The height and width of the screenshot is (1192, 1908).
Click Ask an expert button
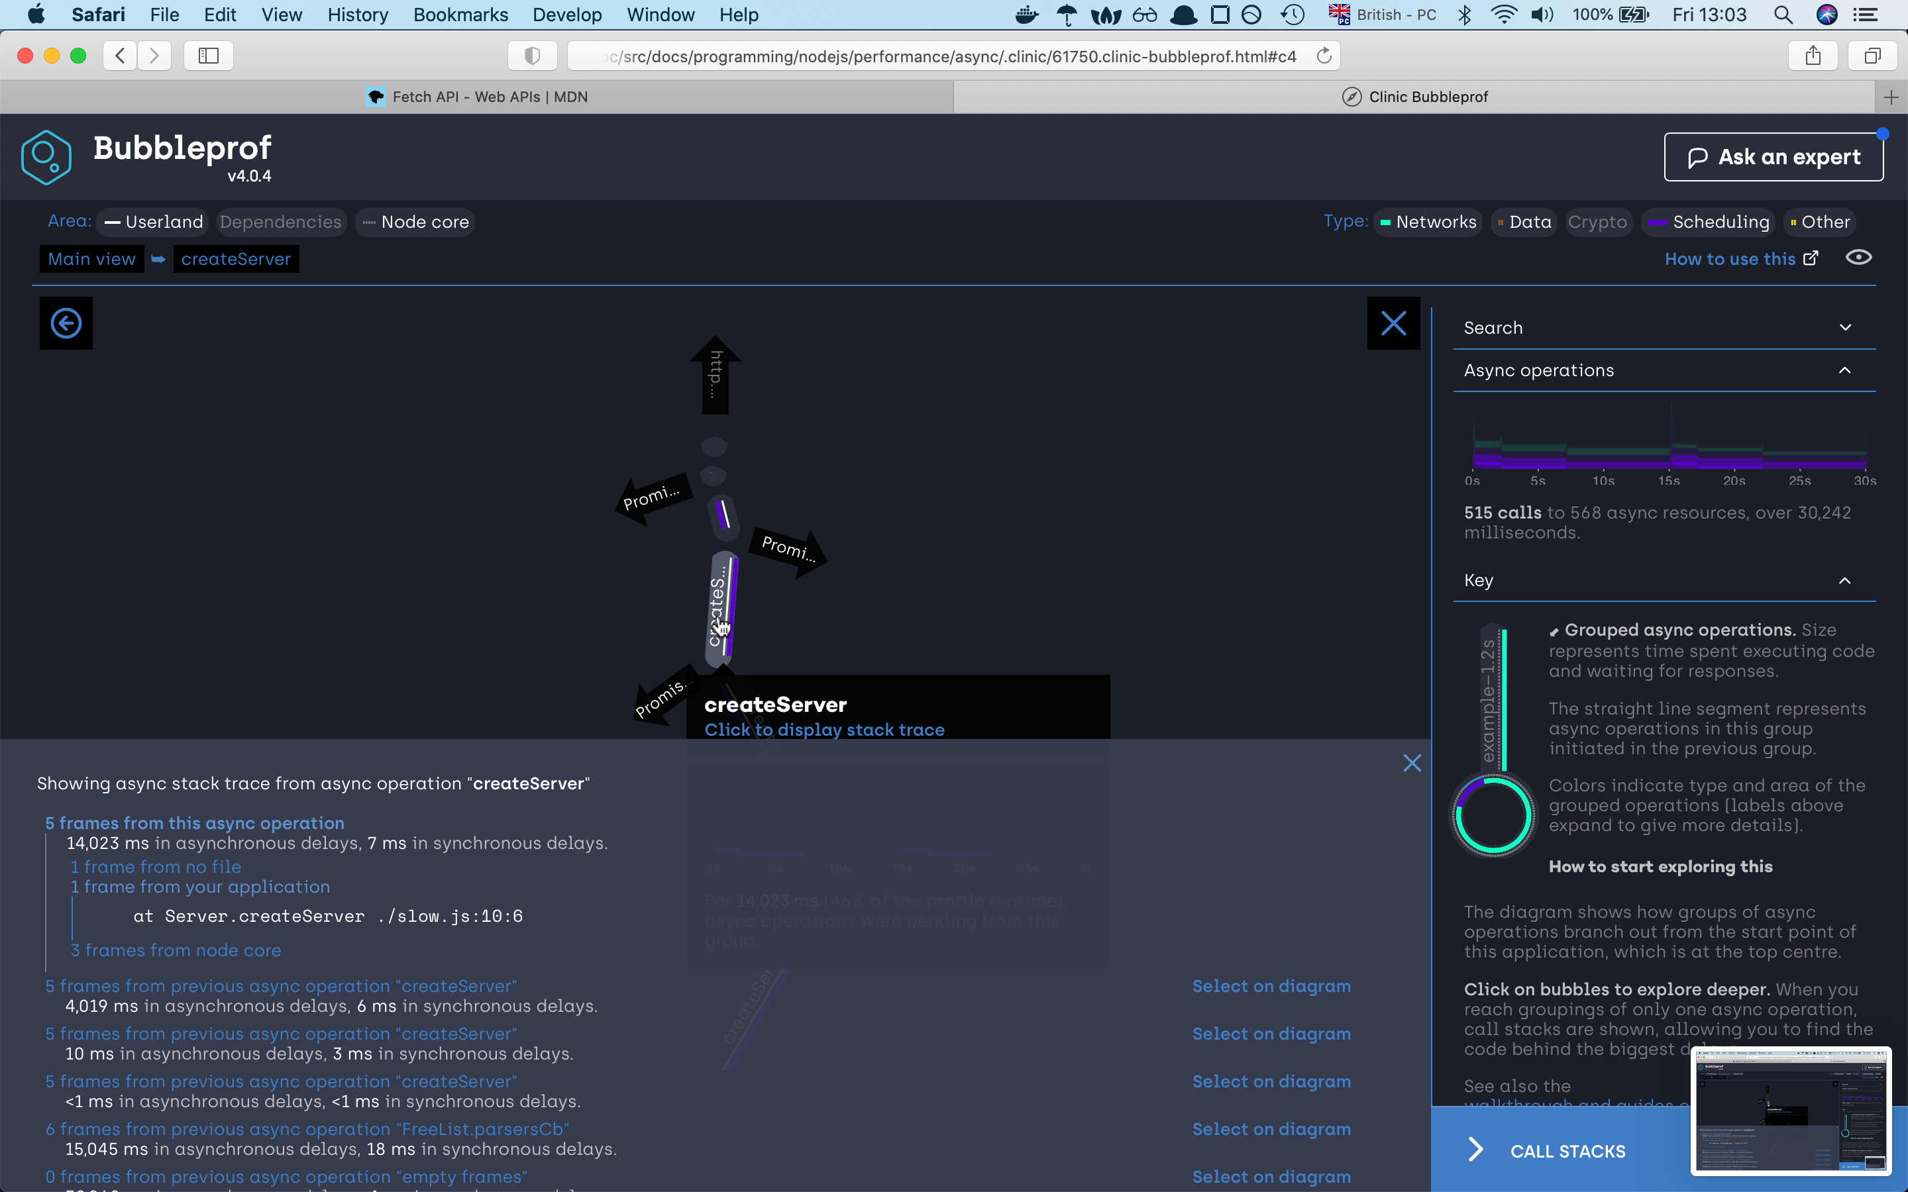coord(1773,157)
